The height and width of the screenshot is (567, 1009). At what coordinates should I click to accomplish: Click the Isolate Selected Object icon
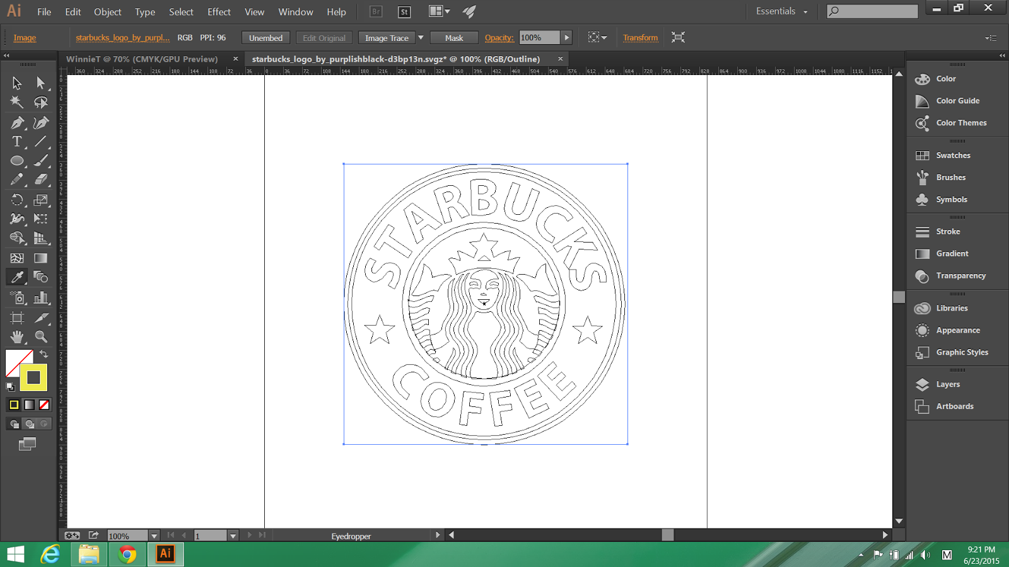[x=678, y=37]
